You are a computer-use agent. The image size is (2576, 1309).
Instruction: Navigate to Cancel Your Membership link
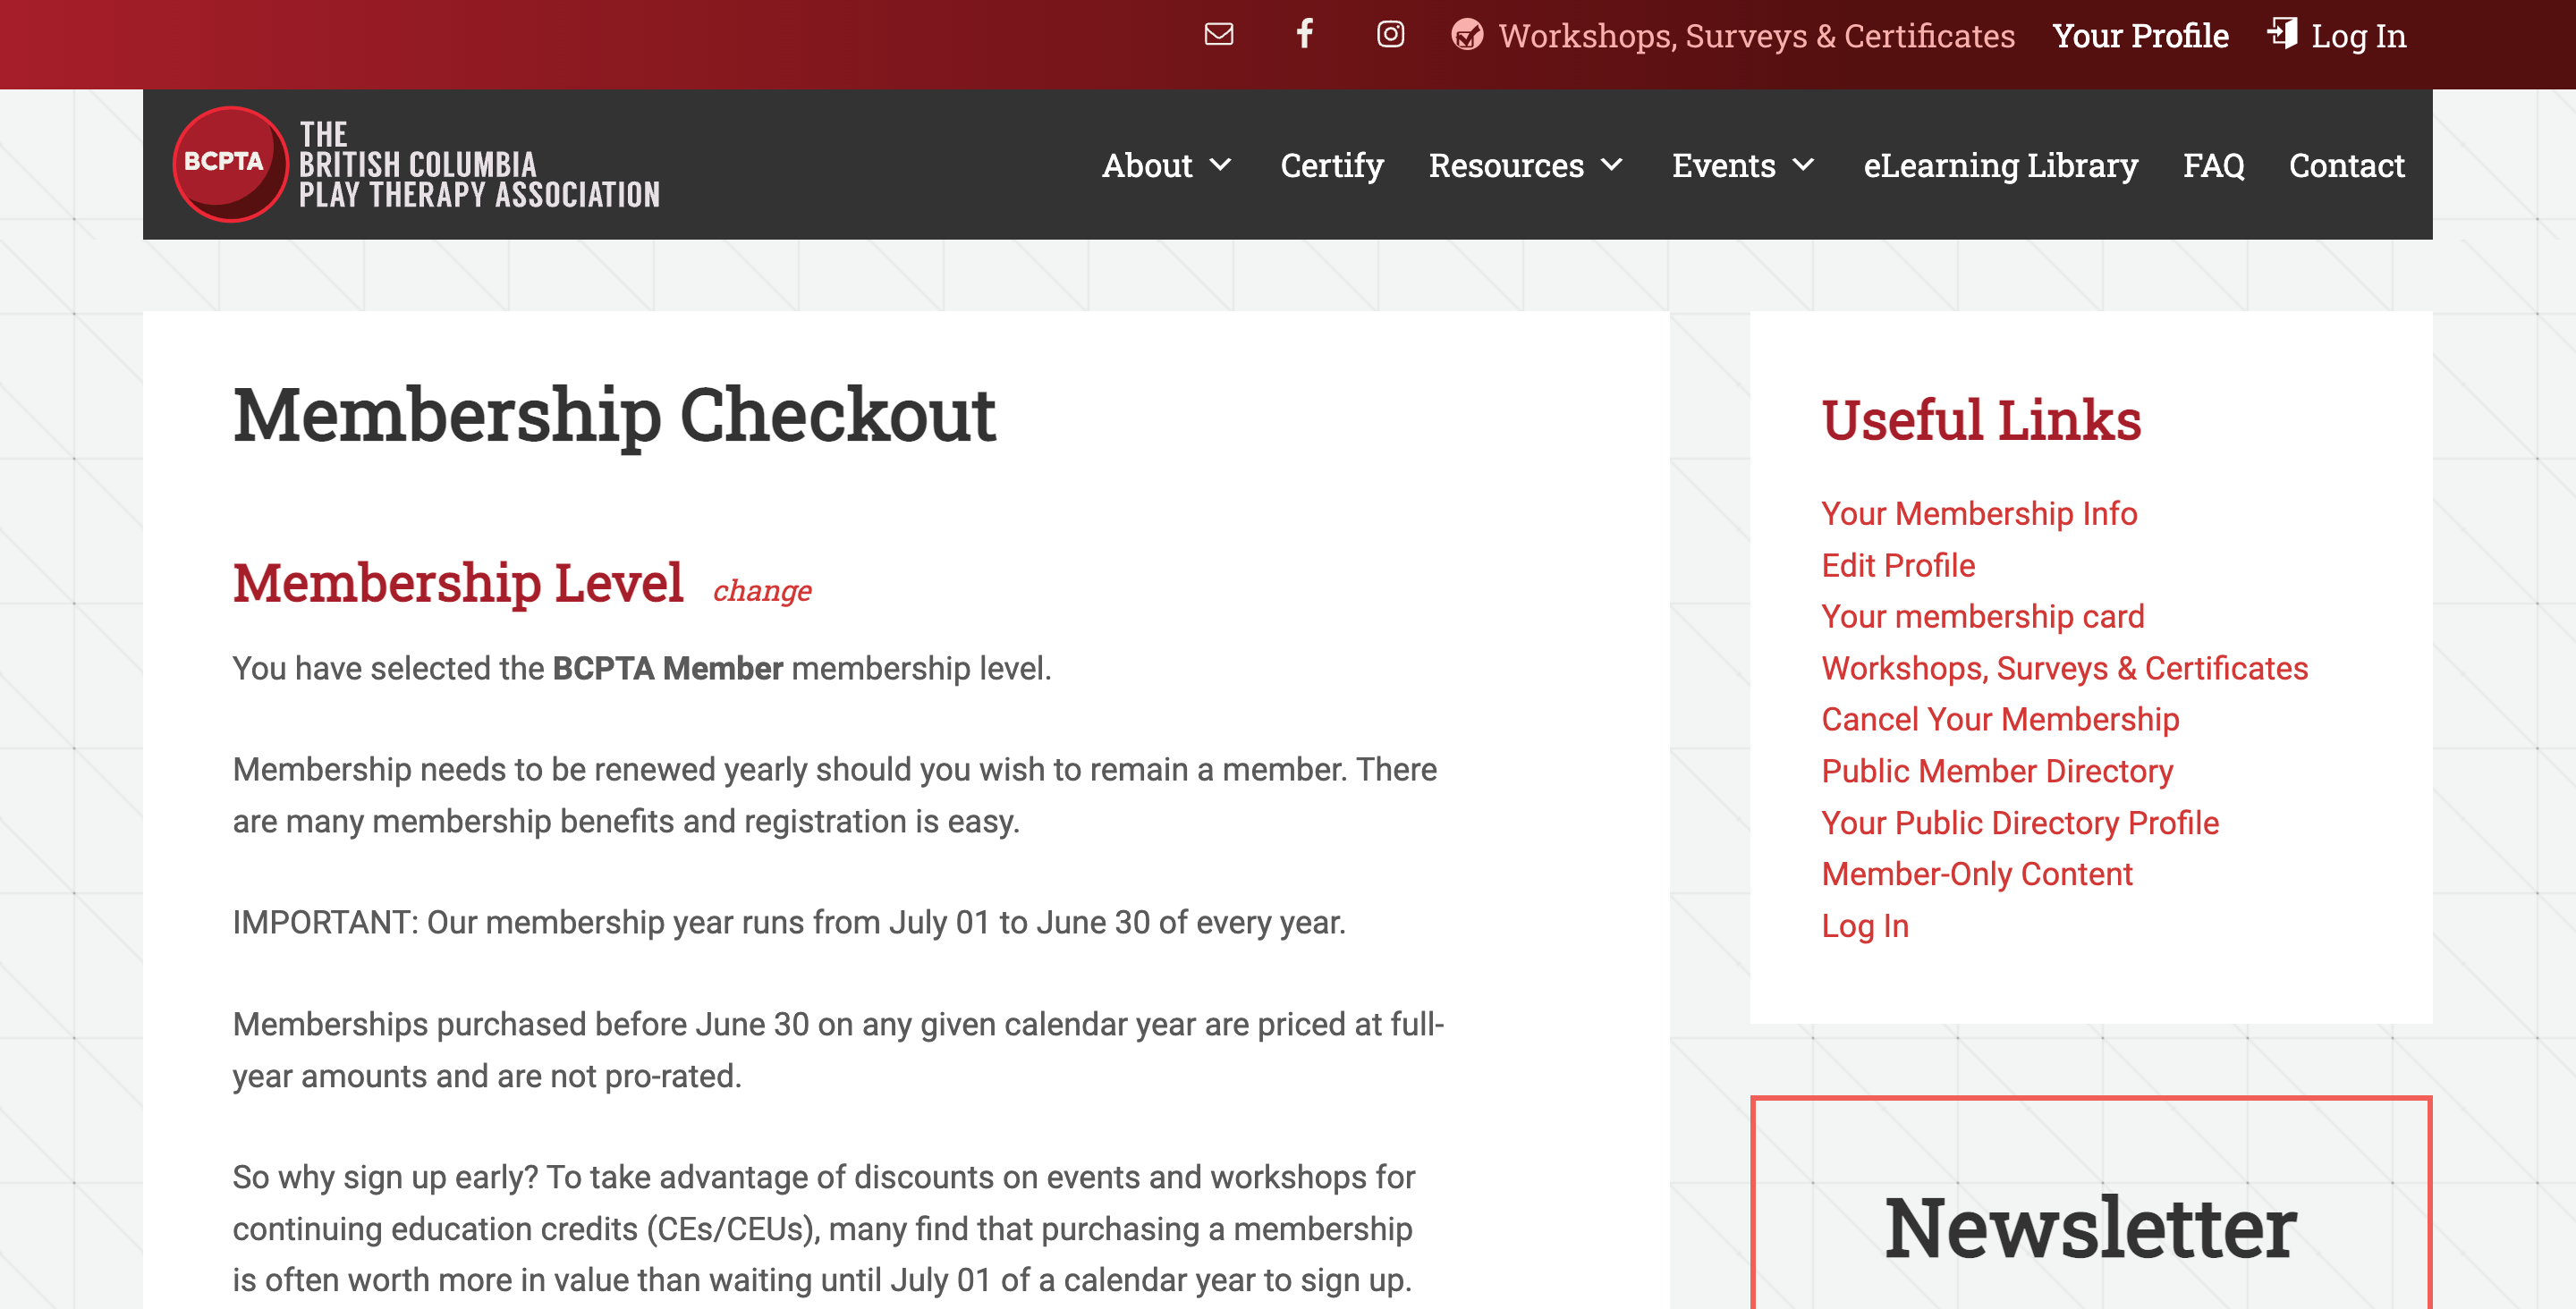pos(2000,720)
